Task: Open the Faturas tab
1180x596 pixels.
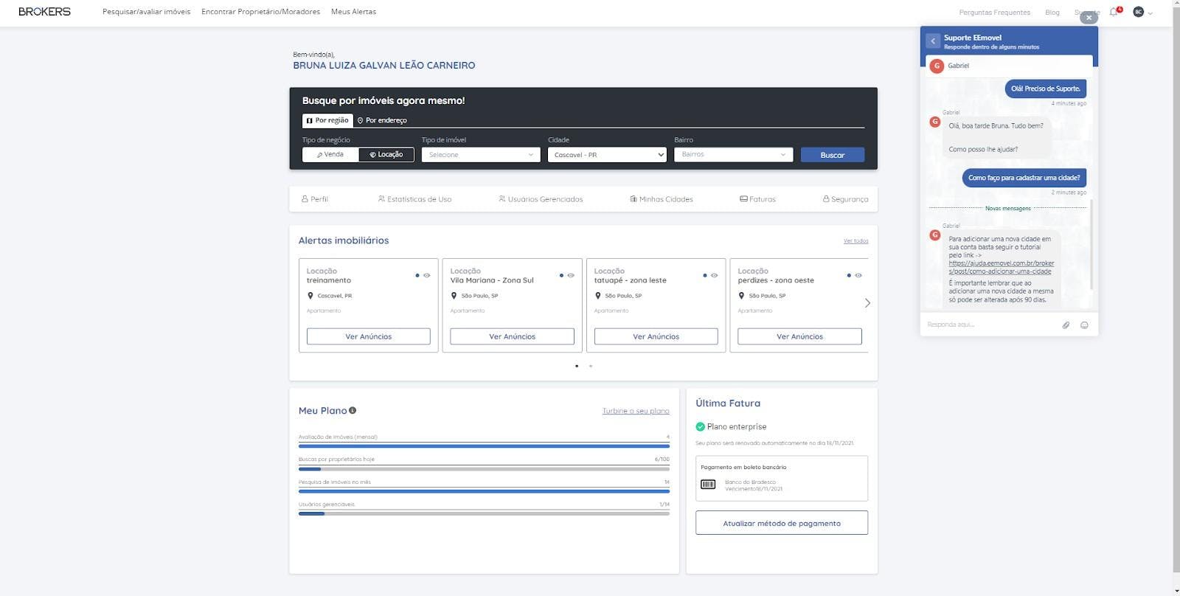Action: click(757, 199)
